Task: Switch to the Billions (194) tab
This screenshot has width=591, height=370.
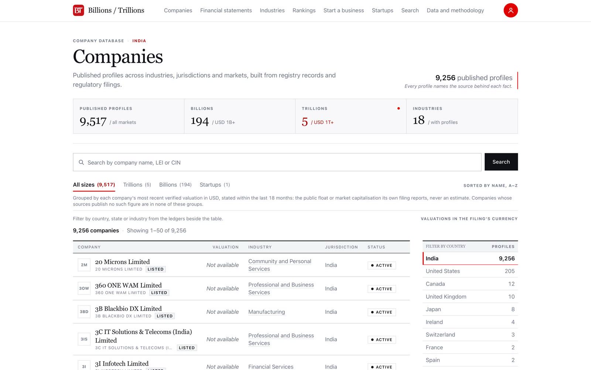Action: tap(175, 185)
